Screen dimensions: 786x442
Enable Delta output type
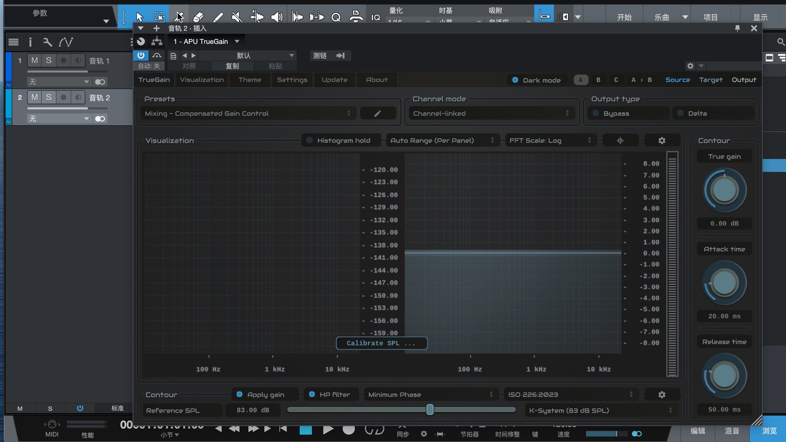713,113
